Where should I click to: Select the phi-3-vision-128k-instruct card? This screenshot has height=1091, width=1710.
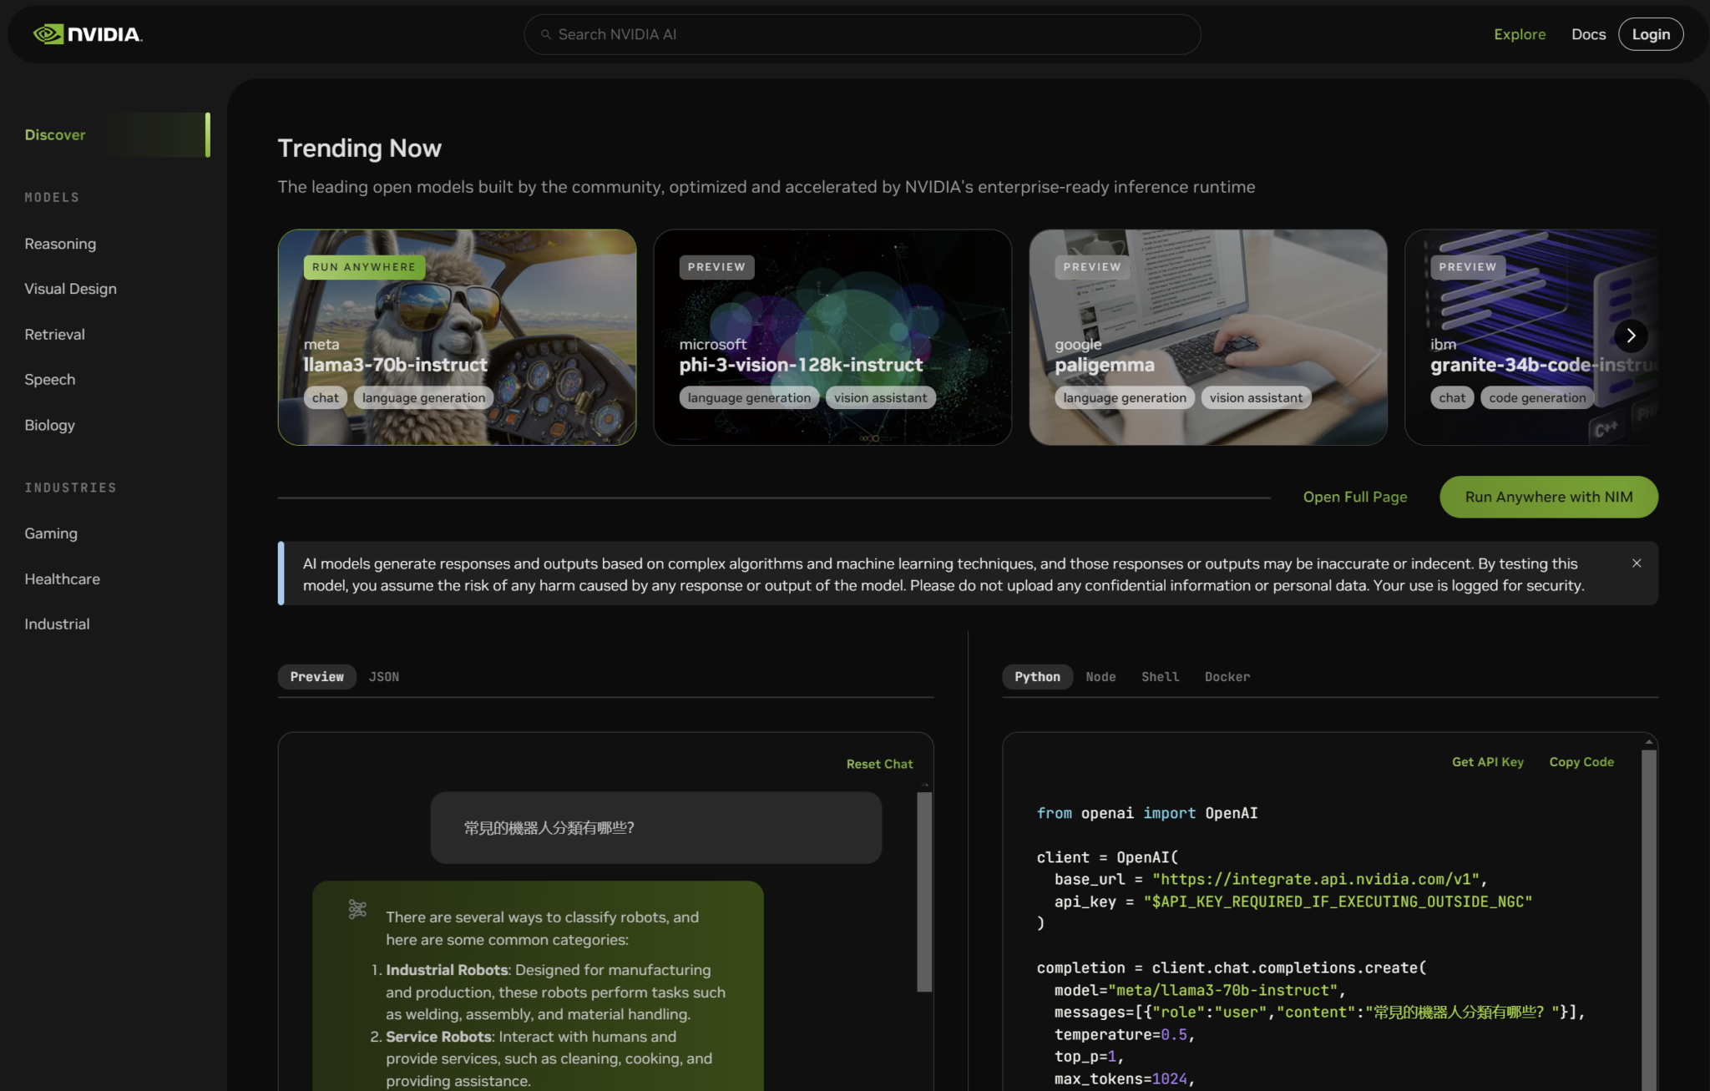coord(832,336)
